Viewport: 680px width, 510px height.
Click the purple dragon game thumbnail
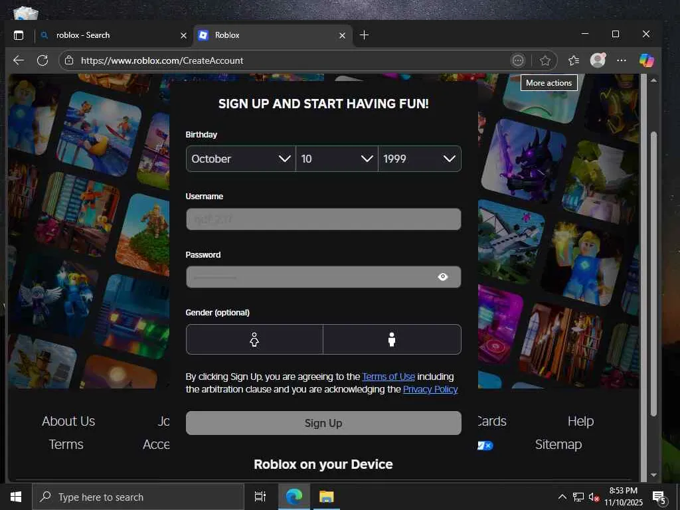click(524, 161)
